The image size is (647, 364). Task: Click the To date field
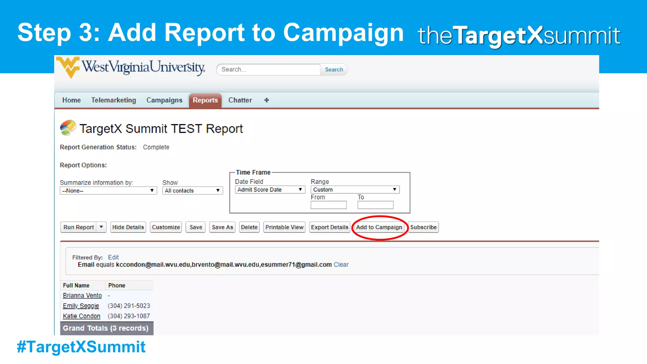(x=375, y=205)
